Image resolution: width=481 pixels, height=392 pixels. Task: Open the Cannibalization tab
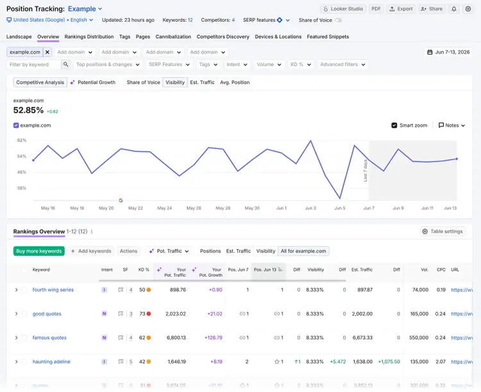173,37
